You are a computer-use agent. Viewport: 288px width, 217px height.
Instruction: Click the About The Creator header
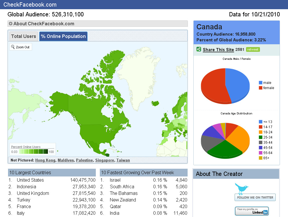pyautogui.click(x=236, y=174)
